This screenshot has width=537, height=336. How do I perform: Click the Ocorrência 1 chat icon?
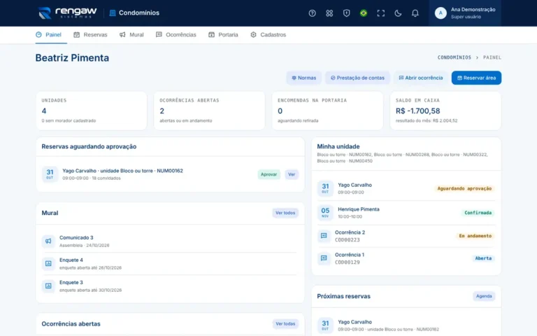(x=324, y=258)
